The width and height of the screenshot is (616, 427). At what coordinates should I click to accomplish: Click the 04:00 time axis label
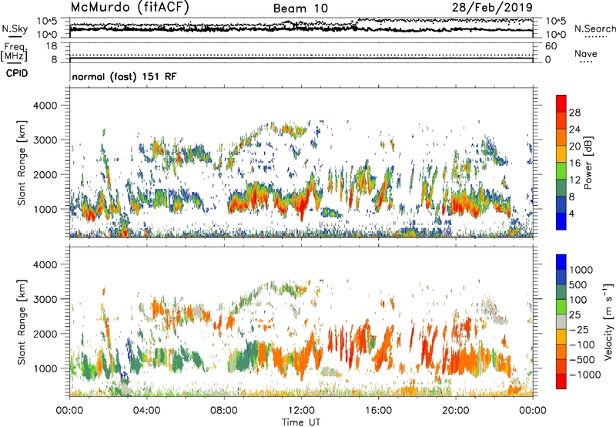(x=147, y=410)
